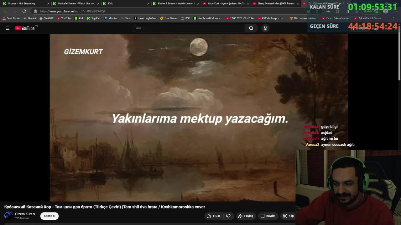
Task: Like the video with 113 B thumbs-up
Action: (213, 216)
